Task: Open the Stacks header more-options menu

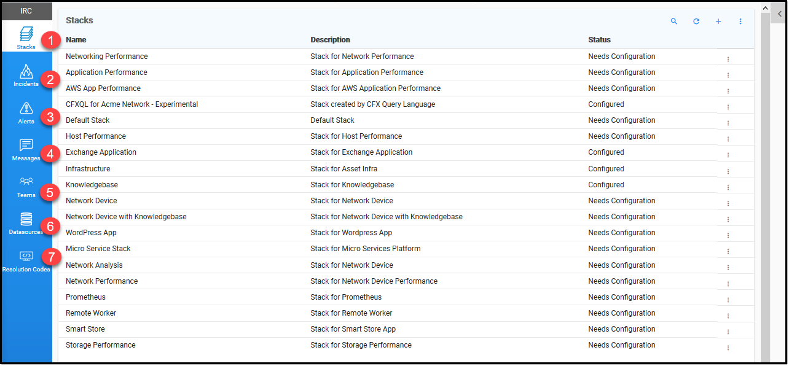Action: 740,21
